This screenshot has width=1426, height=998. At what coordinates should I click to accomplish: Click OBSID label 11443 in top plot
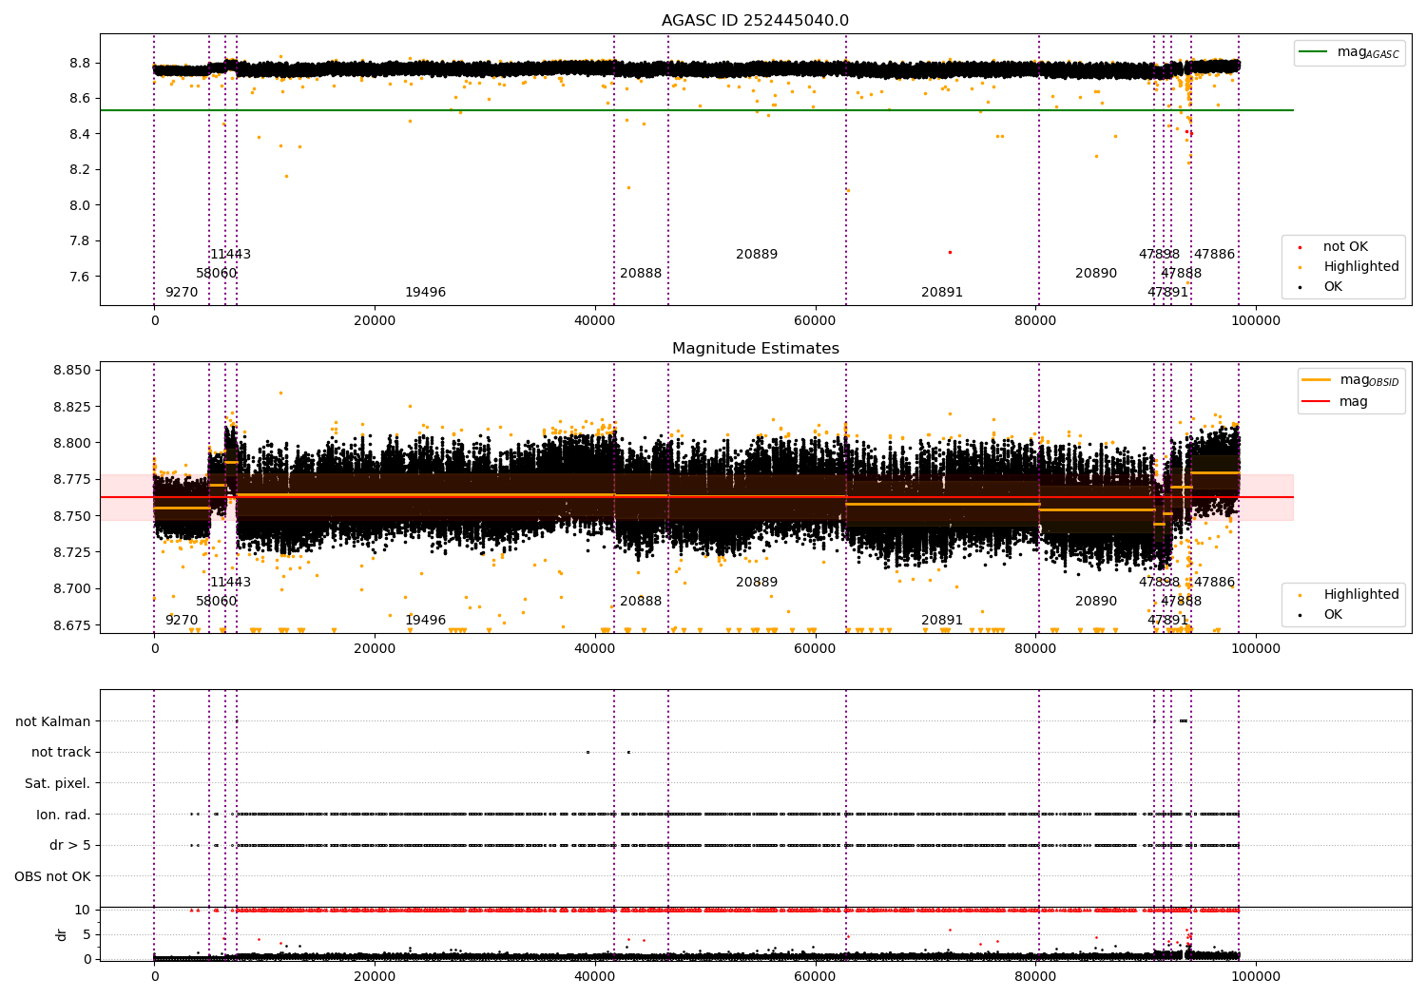click(x=230, y=254)
